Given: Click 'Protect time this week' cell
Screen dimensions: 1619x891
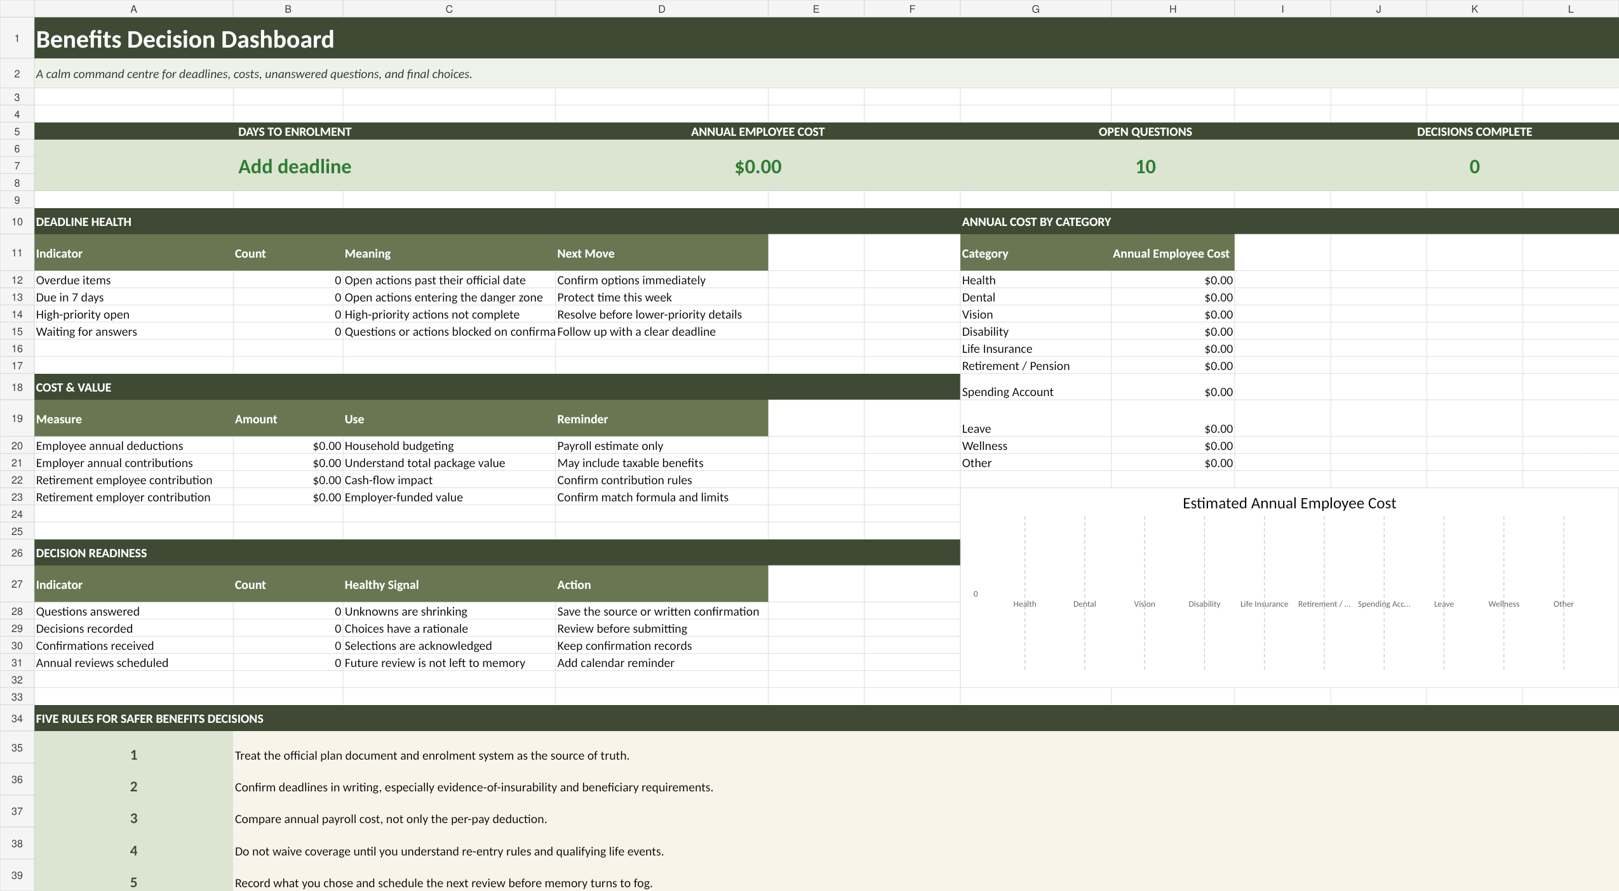Looking at the screenshot, I should [662, 298].
